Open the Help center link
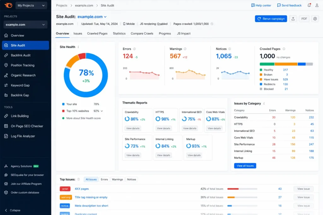 click(261, 5)
